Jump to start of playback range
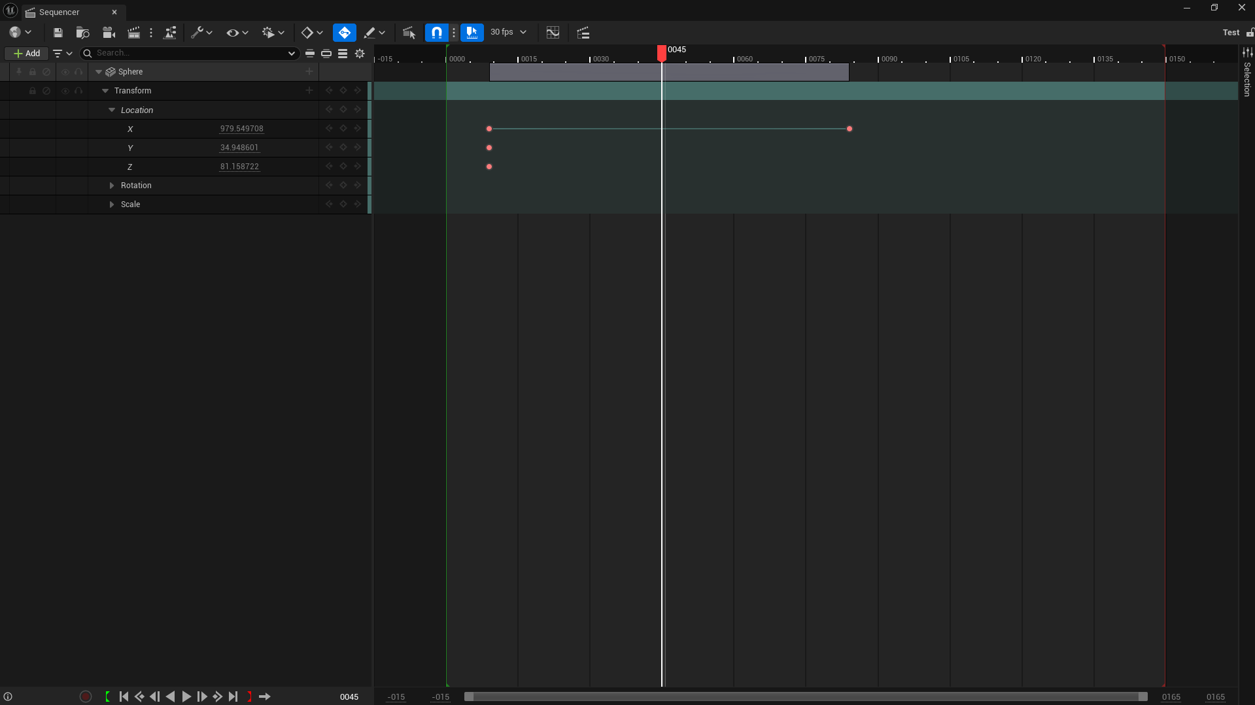This screenshot has width=1255, height=705. (x=124, y=697)
